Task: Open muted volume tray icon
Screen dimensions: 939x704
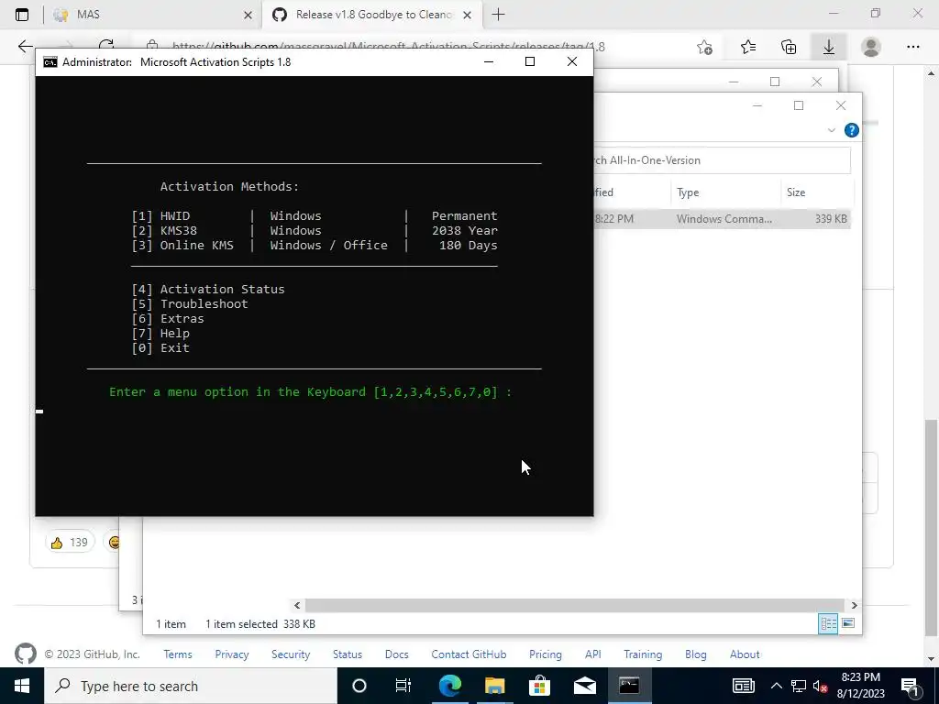Action: point(820,686)
